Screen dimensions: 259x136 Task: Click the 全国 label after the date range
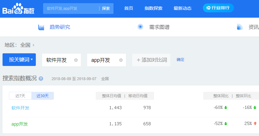(105, 79)
